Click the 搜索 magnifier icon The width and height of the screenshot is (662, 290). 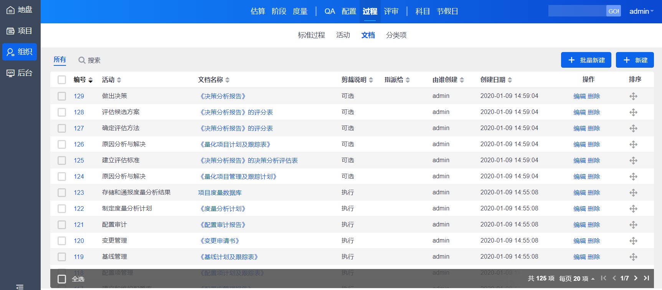pos(82,60)
